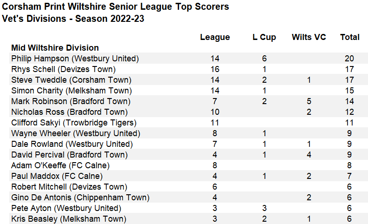Select Wayne Wheeler (Westbury United) row
Viewport: 368px width, 224px height.
[76, 133]
